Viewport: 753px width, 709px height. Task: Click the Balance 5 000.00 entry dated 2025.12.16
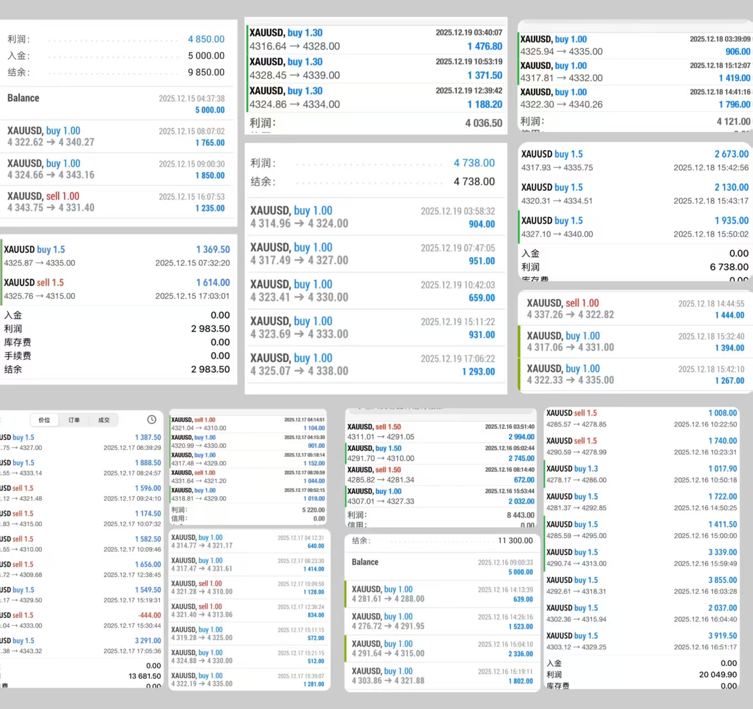[442, 567]
